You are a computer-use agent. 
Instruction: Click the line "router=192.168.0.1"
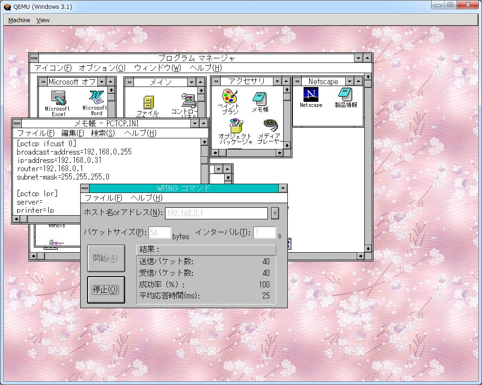pyautogui.click(x=50, y=168)
